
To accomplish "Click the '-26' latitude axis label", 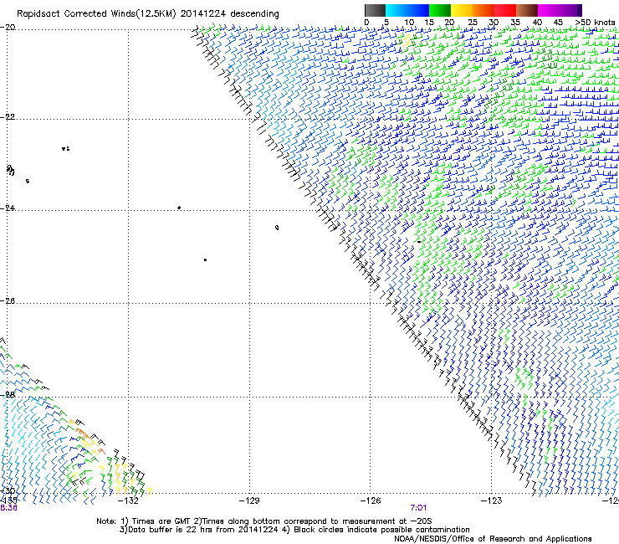I will pyautogui.click(x=8, y=301).
